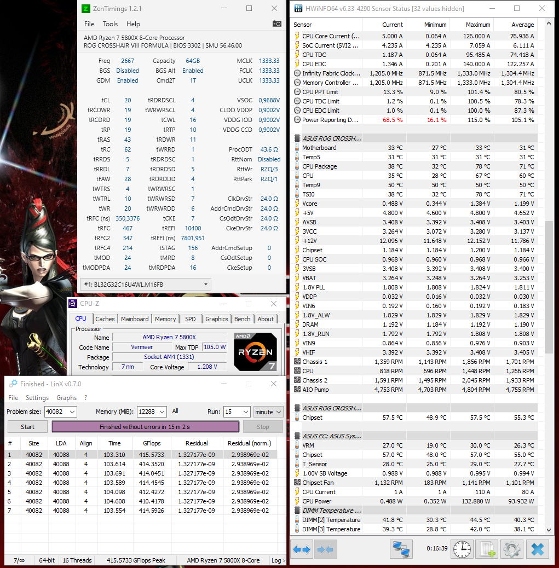Click Infinity Fabric Clock gauge icon

click(297, 73)
